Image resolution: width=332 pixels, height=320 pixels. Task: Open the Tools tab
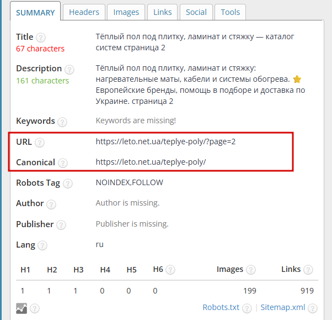(231, 12)
